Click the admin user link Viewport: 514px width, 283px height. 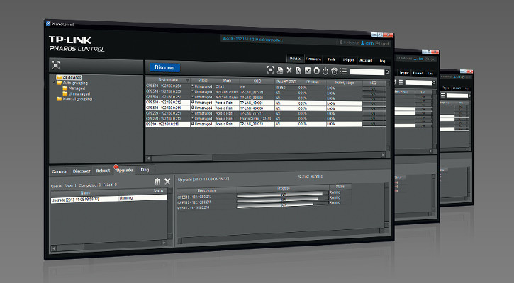point(367,43)
